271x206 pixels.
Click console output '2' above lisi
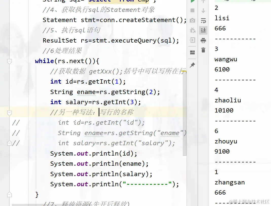pos(216,8)
